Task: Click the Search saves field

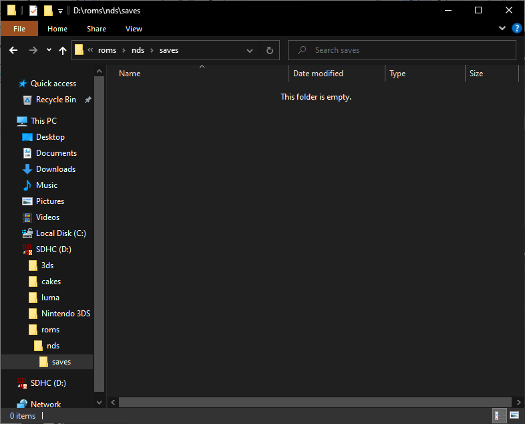Action: tap(402, 50)
